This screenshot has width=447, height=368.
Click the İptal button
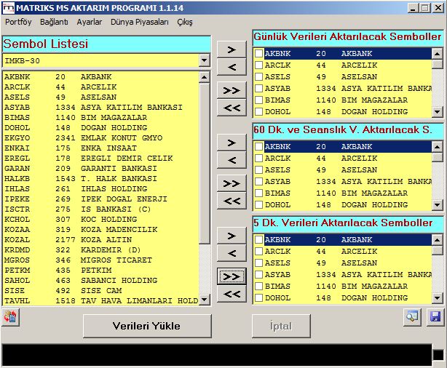281,326
